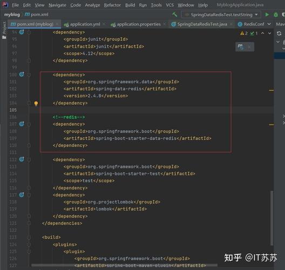The height and width of the screenshot is (270, 285).
Task: Click the myblog breadcrumb in navigation bar
Action: click(12, 15)
